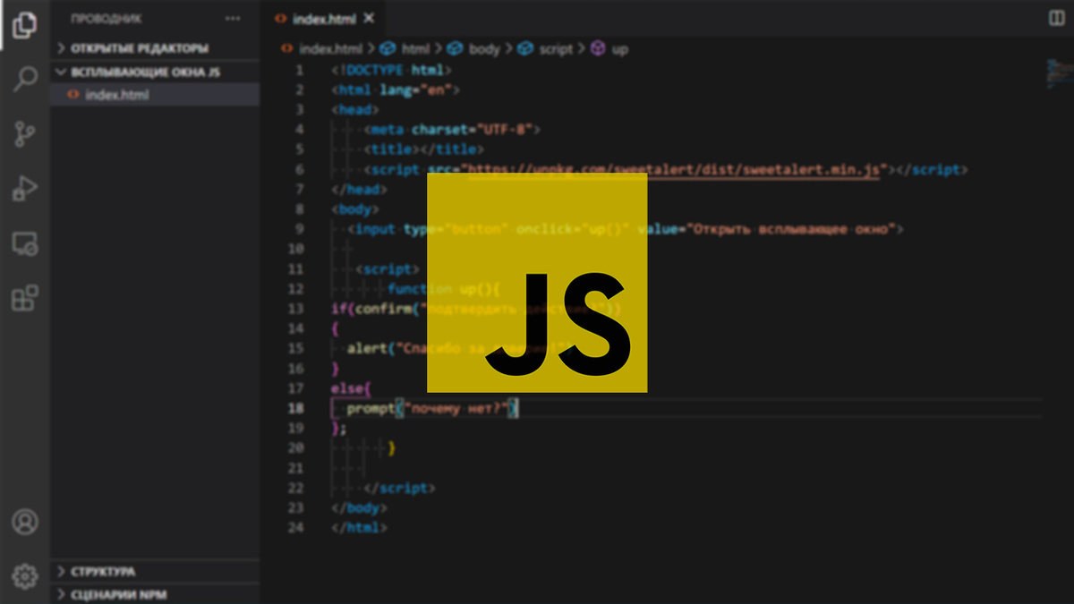Click the else{ line of code
Image resolution: width=1074 pixels, height=604 pixels.
351,388
